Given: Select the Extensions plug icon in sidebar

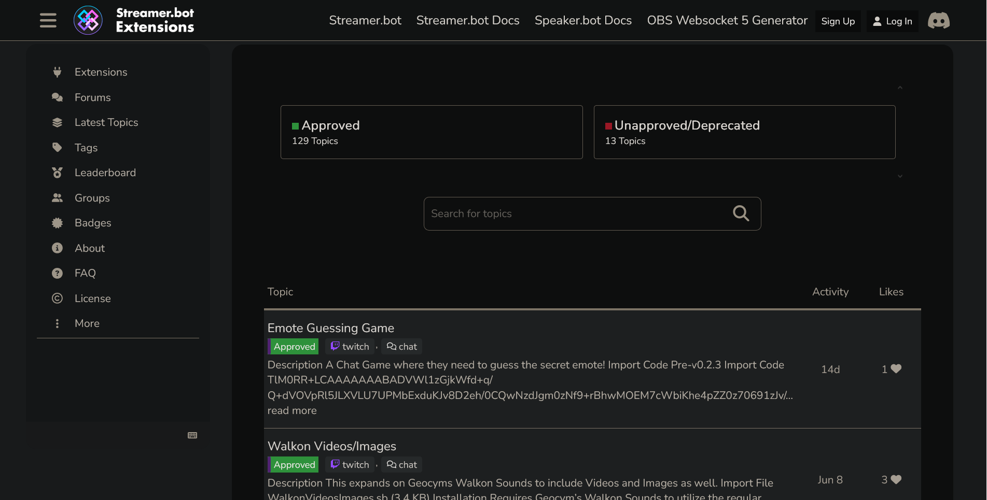Looking at the screenshot, I should click(57, 72).
